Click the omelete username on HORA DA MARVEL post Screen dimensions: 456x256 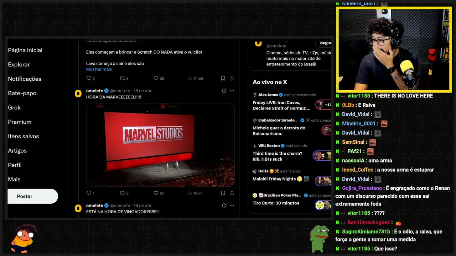click(x=94, y=91)
